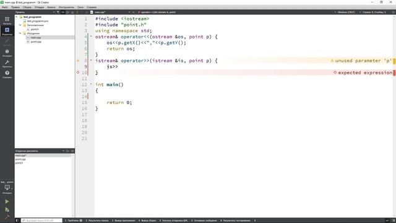Collapse the Sources folder in the project tree
This screenshot has width=396, height=223.
[x=20, y=33]
